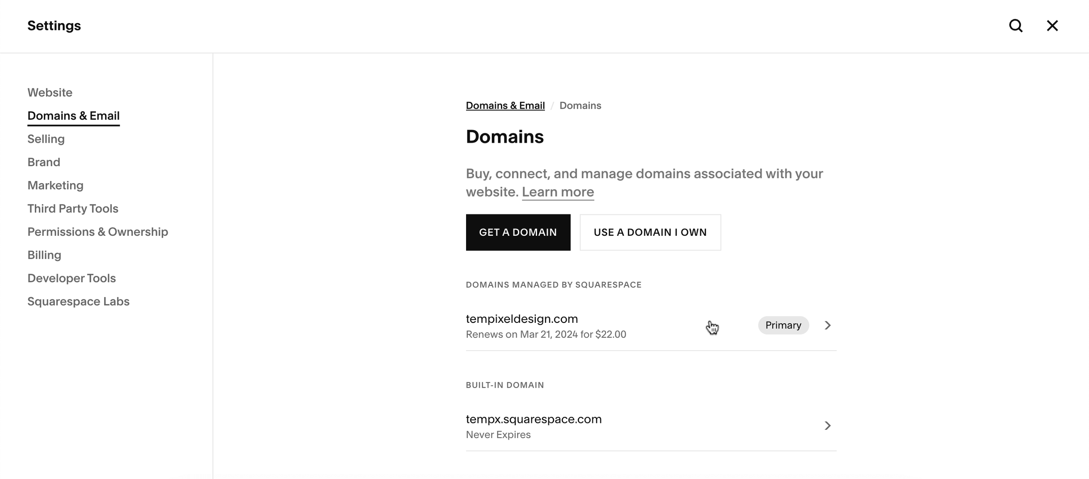Image resolution: width=1089 pixels, height=479 pixels.
Task: Open the Website settings section
Action: pyautogui.click(x=50, y=93)
